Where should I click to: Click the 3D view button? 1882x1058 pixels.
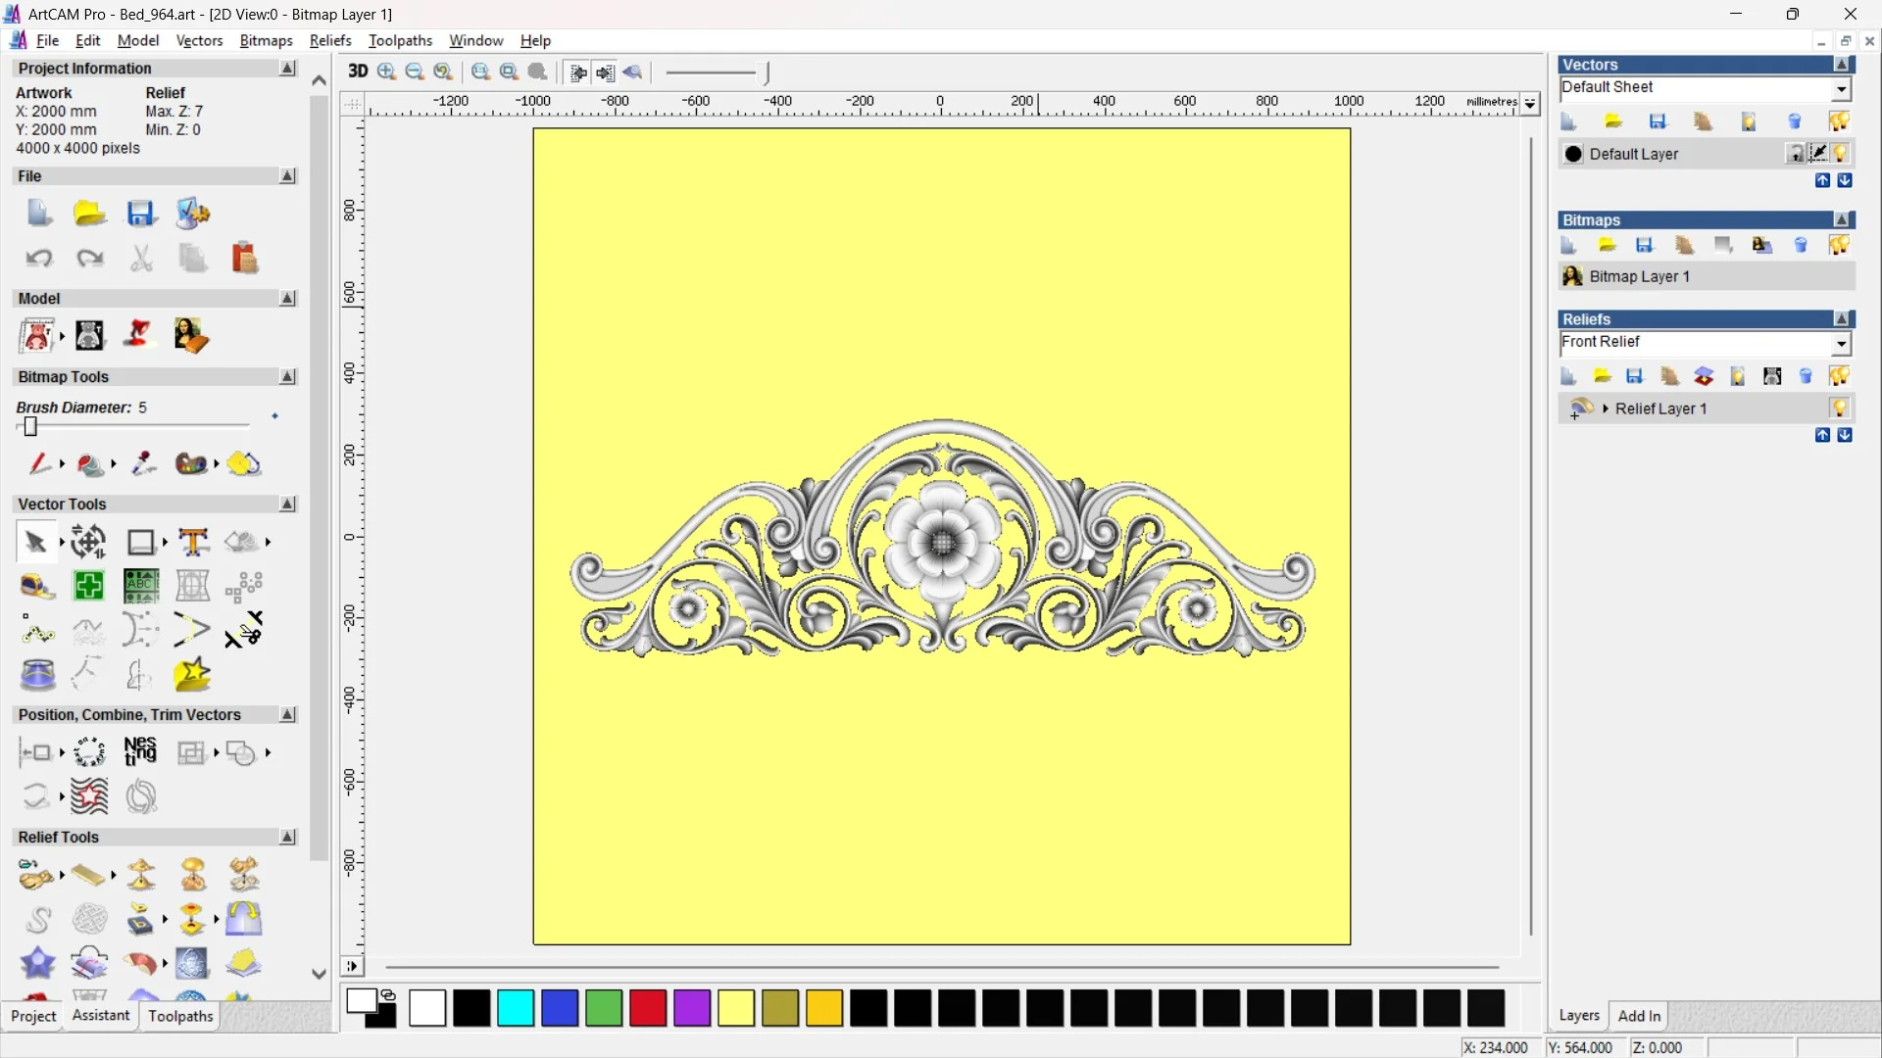tap(358, 72)
